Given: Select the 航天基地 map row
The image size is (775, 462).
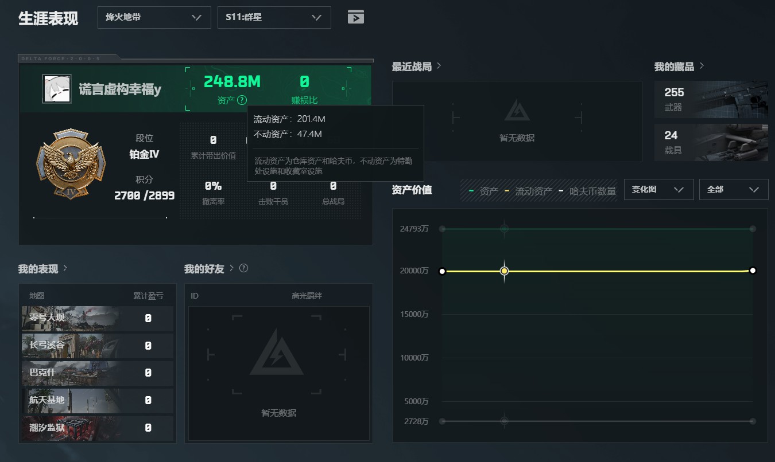Looking at the screenshot, I should coord(98,401).
